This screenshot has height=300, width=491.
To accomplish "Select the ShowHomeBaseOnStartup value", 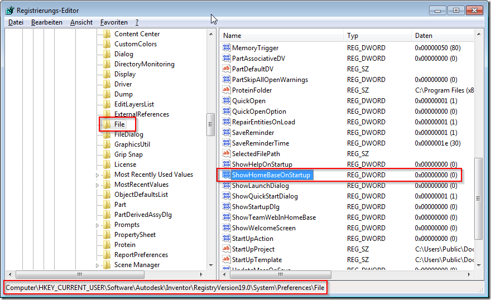I will point(271,175).
